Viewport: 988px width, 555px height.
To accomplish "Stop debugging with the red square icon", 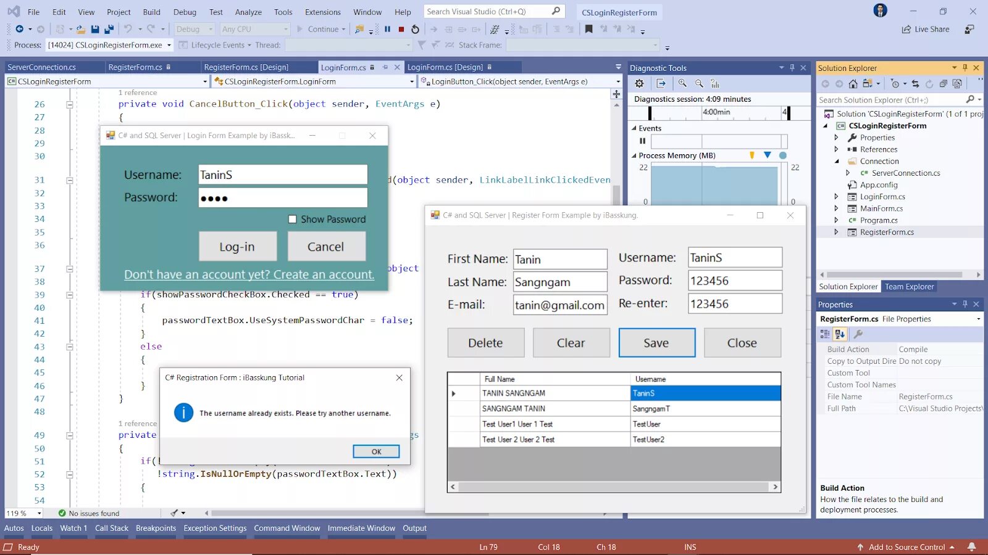I will (401, 29).
